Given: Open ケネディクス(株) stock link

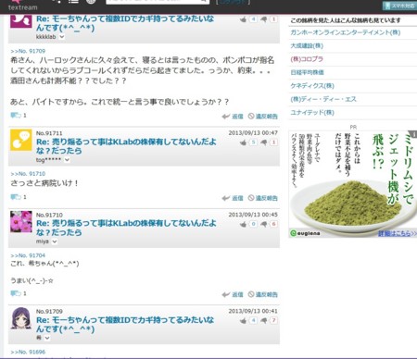Looking at the screenshot, I should (x=312, y=86).
